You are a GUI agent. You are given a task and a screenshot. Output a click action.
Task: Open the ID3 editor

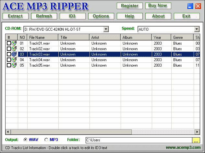[x=73, y=16]
